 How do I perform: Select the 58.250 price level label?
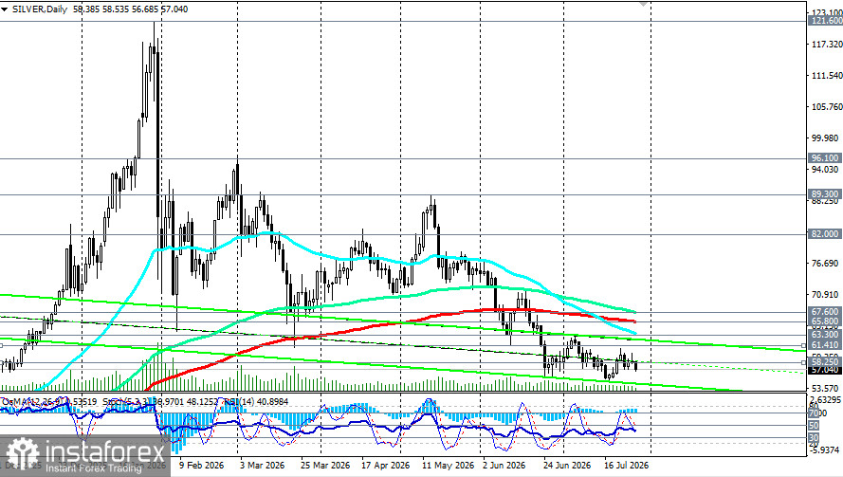[825, 362]
